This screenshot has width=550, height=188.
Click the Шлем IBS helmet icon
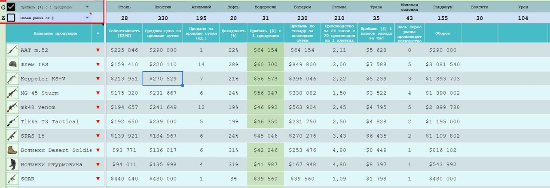click(12, 64)
